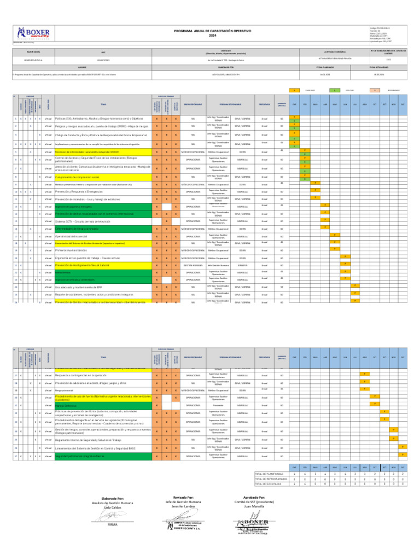Screen dimensions: 420x560
Task: Click the 'FIRMA' label under signature
Action: coord(112,524)
